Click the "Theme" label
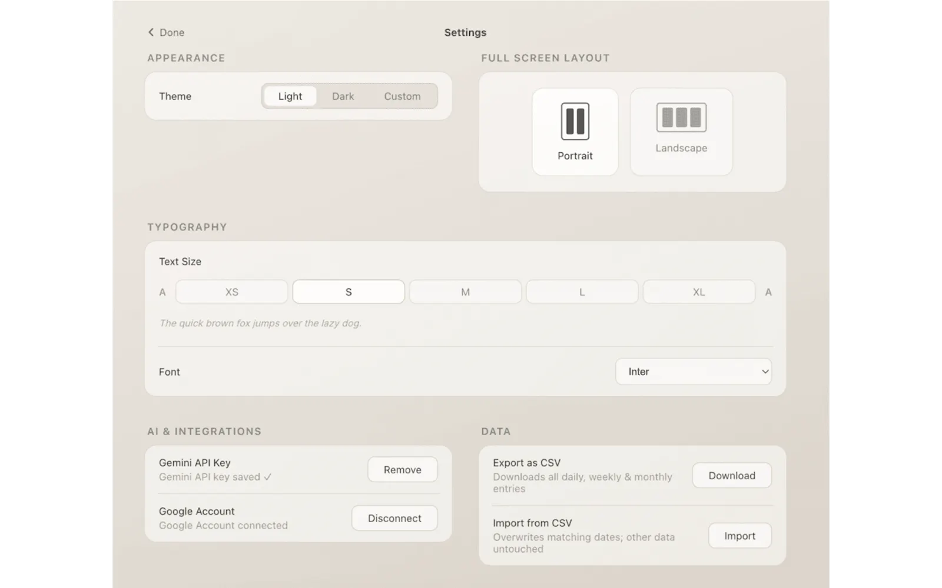 (175, 96)
